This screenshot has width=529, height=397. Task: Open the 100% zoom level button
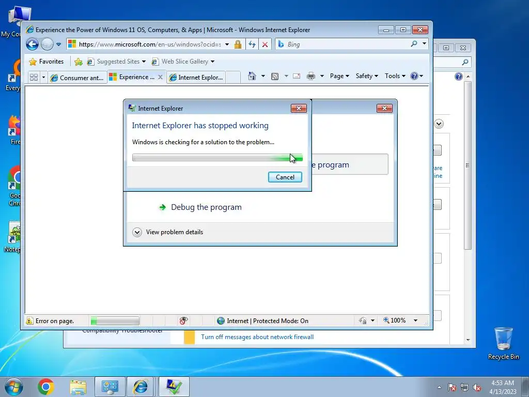395,320
